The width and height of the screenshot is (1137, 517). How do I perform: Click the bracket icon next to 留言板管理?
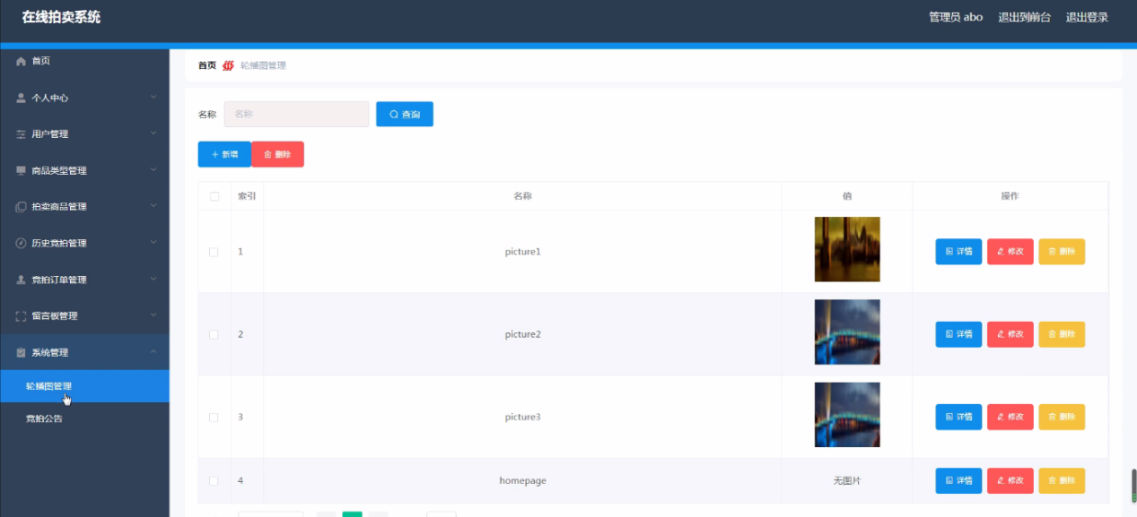point(21,315)
